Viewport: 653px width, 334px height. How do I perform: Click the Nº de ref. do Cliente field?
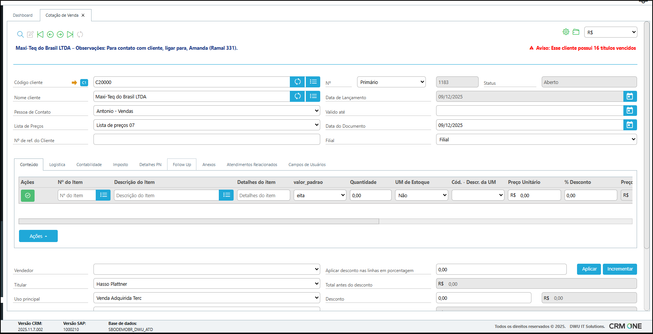click(207, 139)
